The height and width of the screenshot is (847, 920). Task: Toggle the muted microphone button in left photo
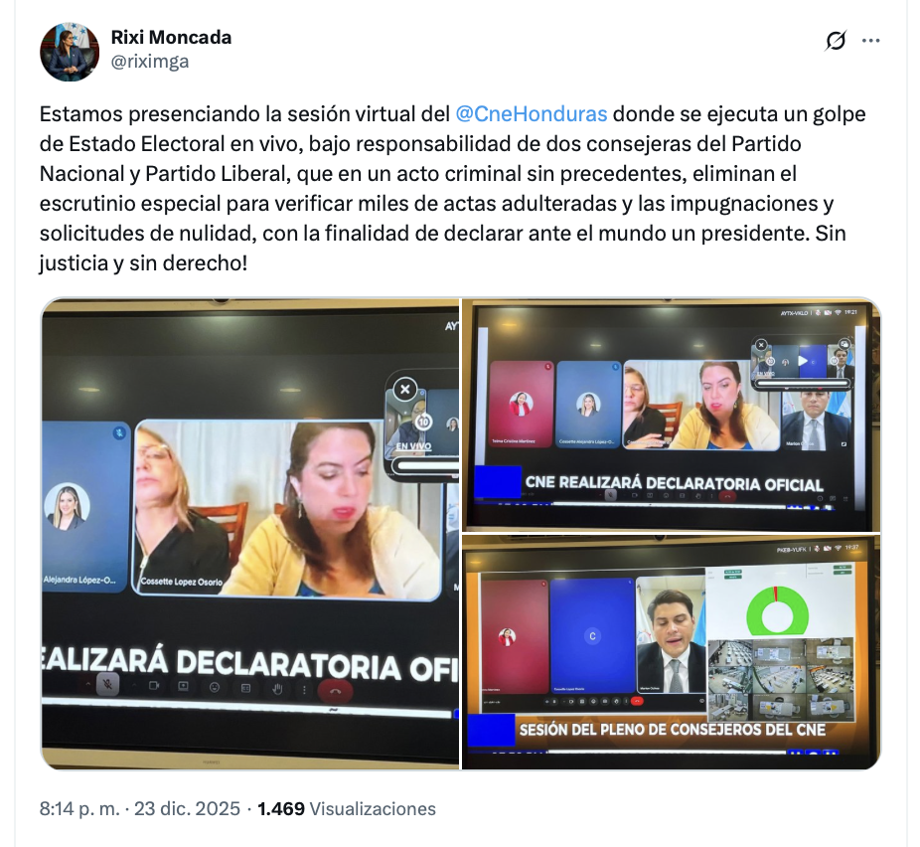(107, 684)
